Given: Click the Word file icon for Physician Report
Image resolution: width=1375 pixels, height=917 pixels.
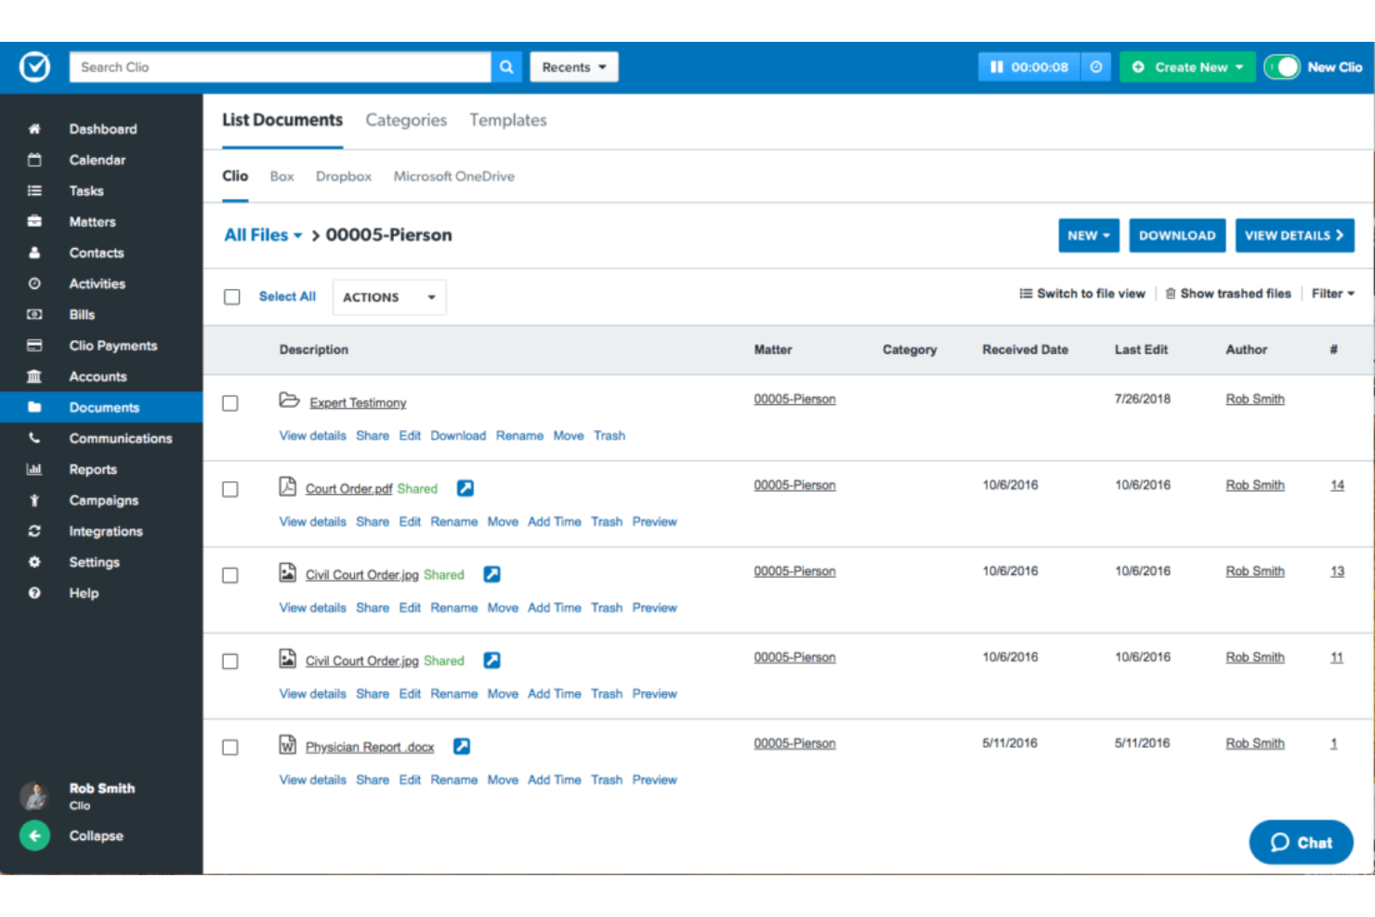Looking at the screenshot, I should coord(288,744).
